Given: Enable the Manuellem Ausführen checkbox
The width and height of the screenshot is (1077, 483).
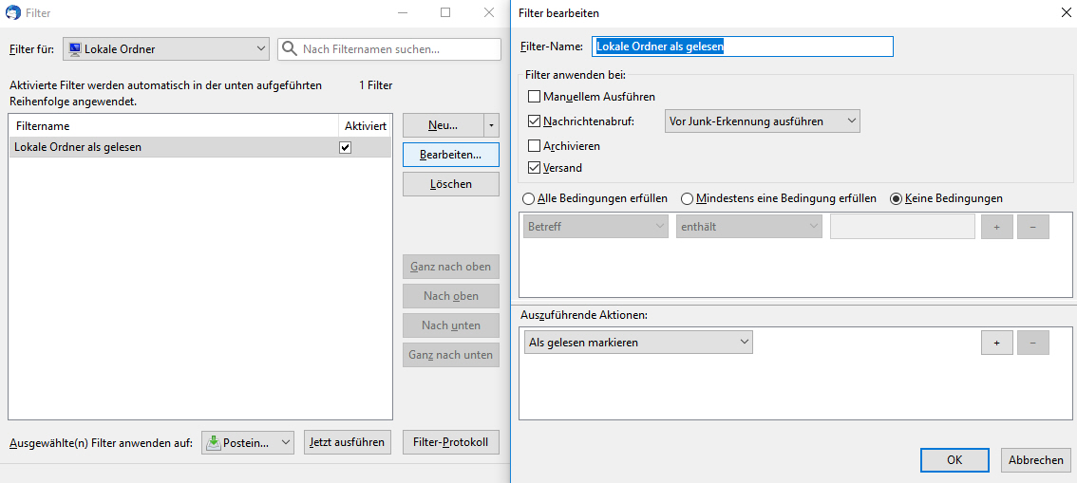Looking at the screenshot, I should coord(534,97).
